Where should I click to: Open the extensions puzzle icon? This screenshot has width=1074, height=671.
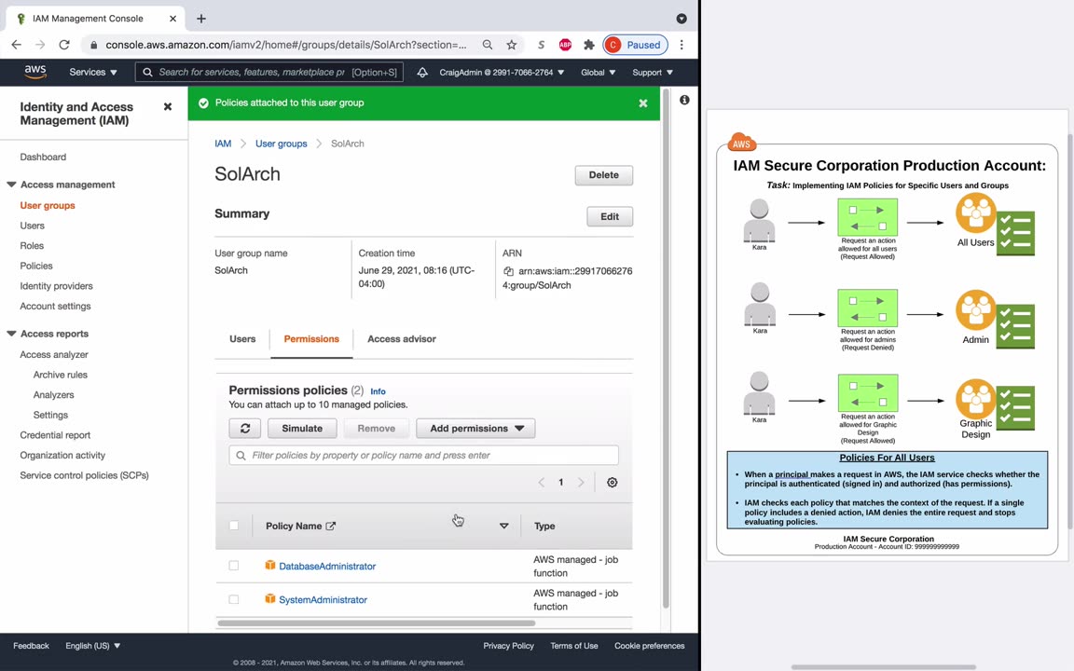point(589,45)
